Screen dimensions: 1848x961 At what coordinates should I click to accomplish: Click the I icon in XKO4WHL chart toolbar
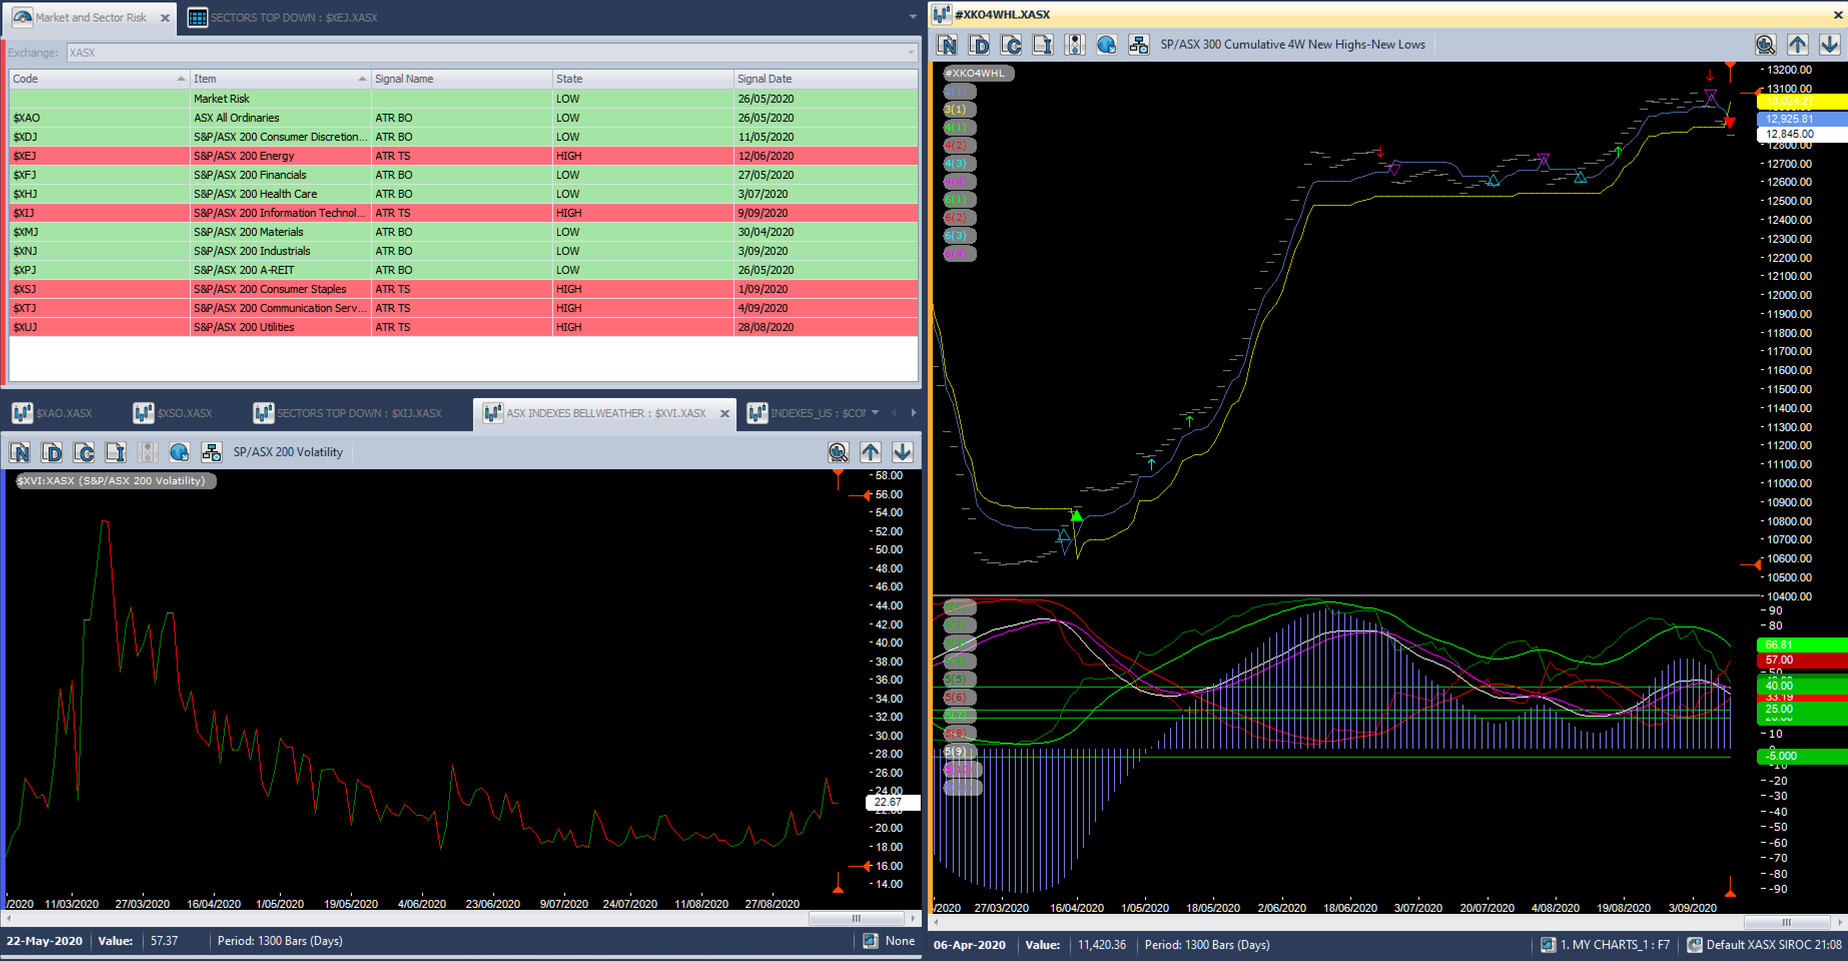point(1042,45)
